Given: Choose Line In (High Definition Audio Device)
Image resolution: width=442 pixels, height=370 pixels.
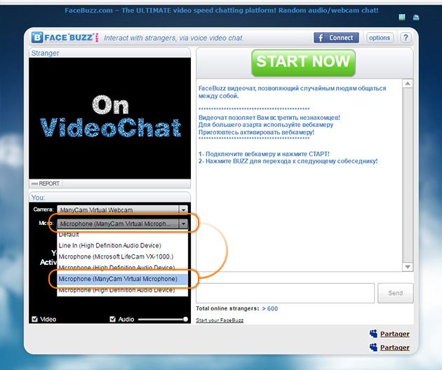Looking at the screenshot, I should pyautogui.click(x=109, y=245).
